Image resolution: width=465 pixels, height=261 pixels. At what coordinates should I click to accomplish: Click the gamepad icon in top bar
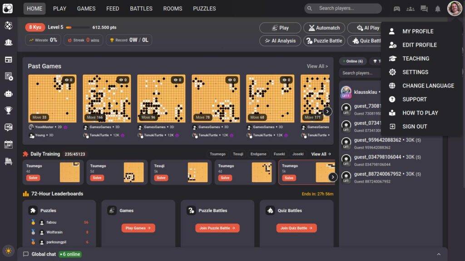(396, 9)
